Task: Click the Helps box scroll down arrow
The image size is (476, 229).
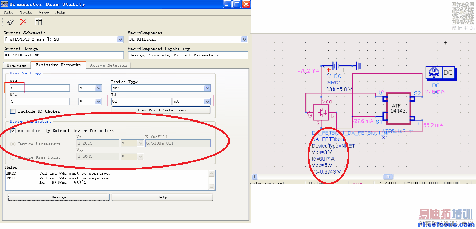Action: pyautogui.click(x=212, y=187)
